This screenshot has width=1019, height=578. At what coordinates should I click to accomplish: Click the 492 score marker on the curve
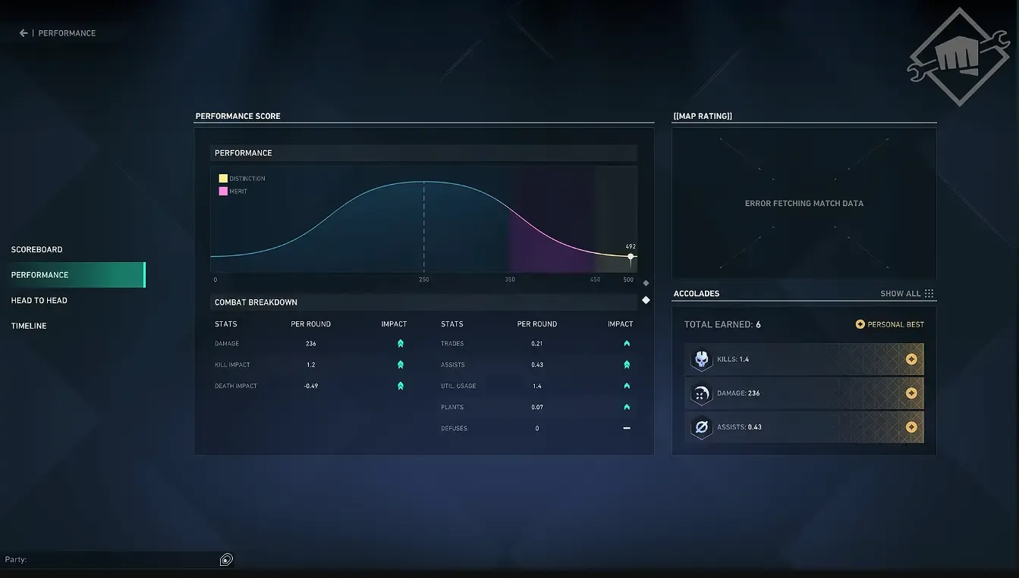click(631, 256)
